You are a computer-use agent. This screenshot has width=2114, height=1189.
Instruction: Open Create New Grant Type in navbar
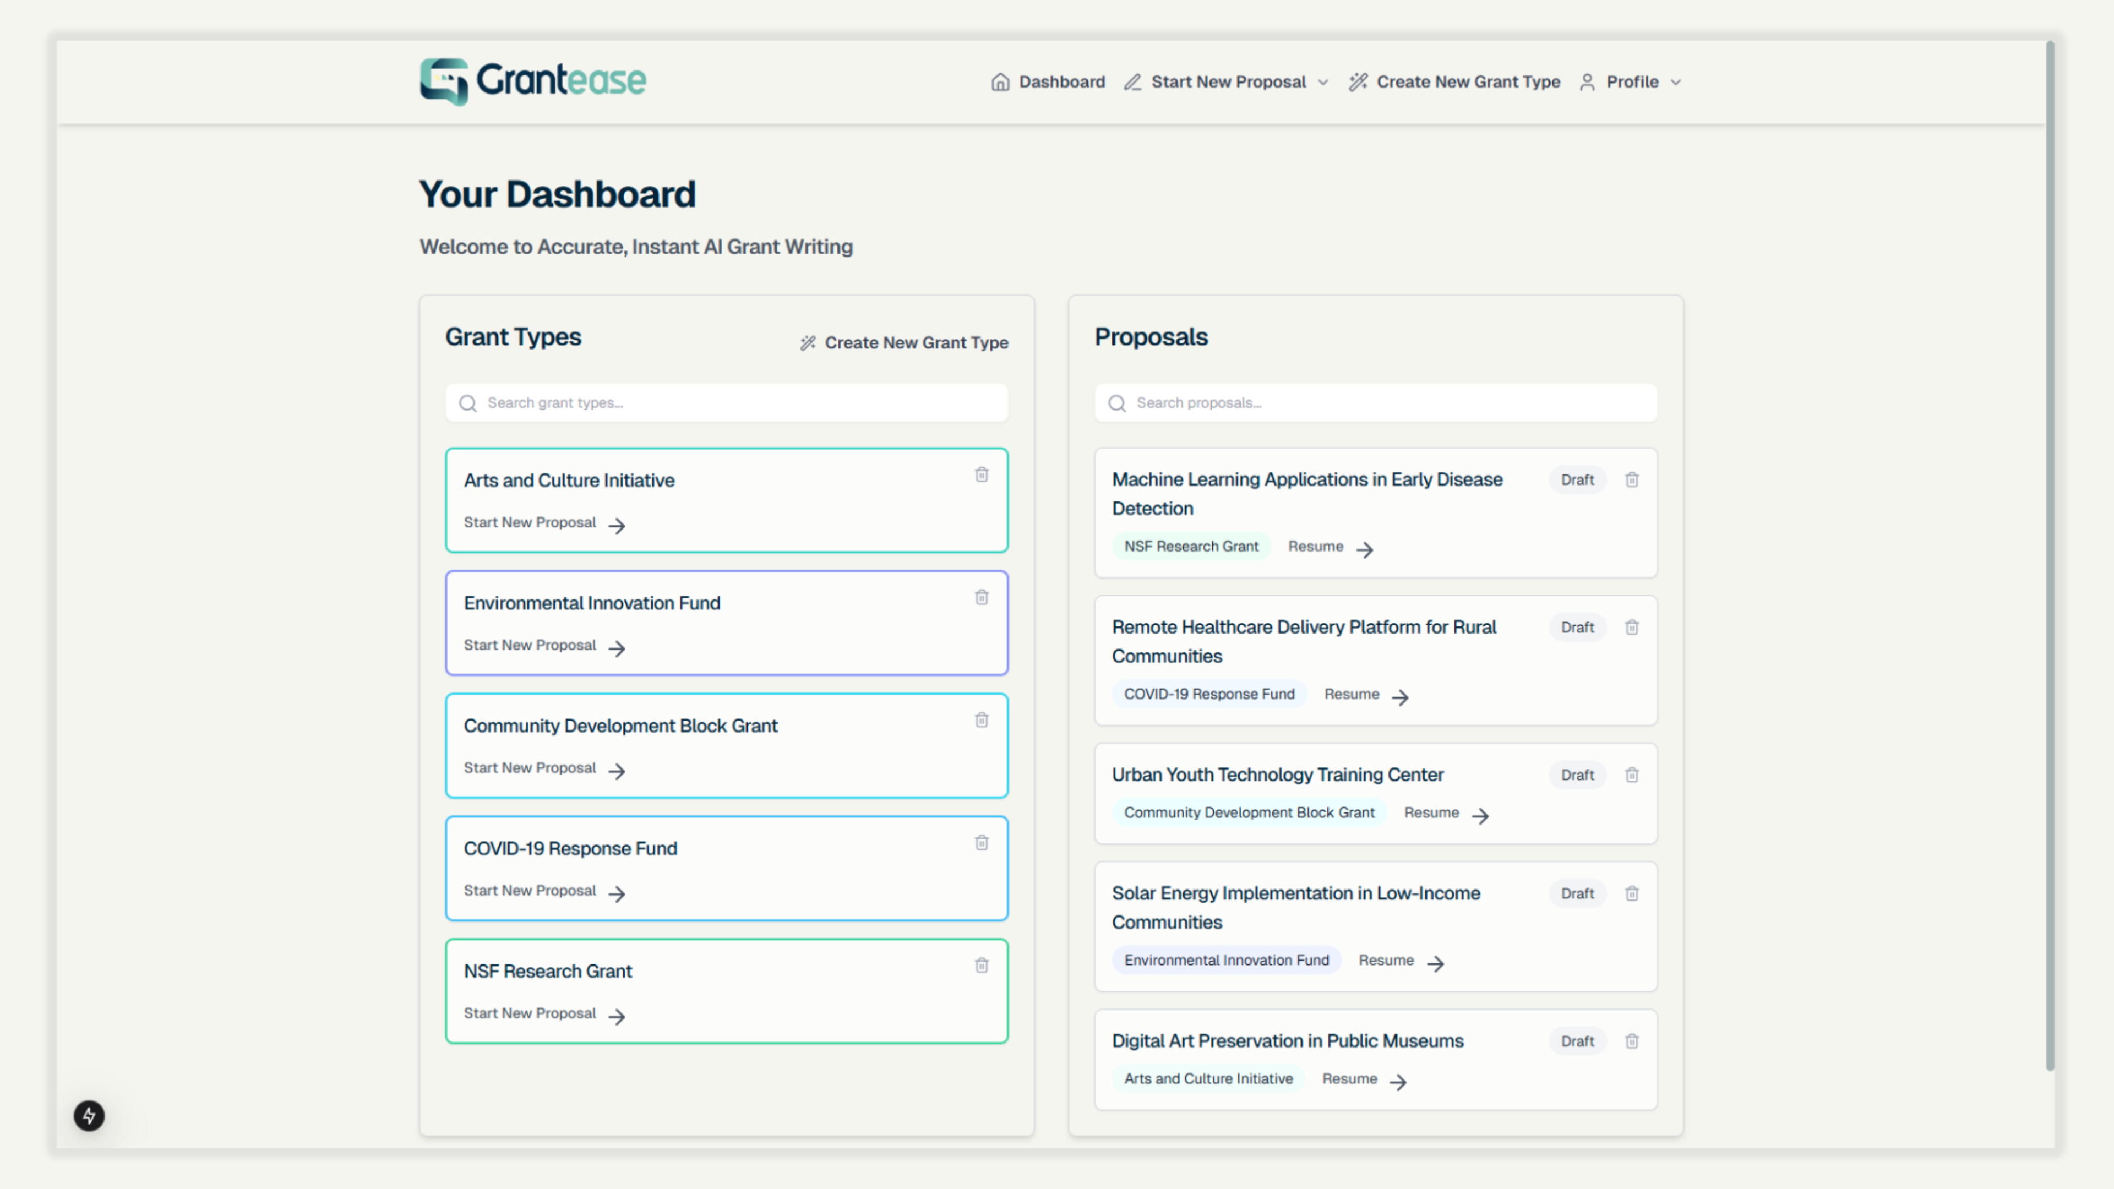[x=1454, y=82]
